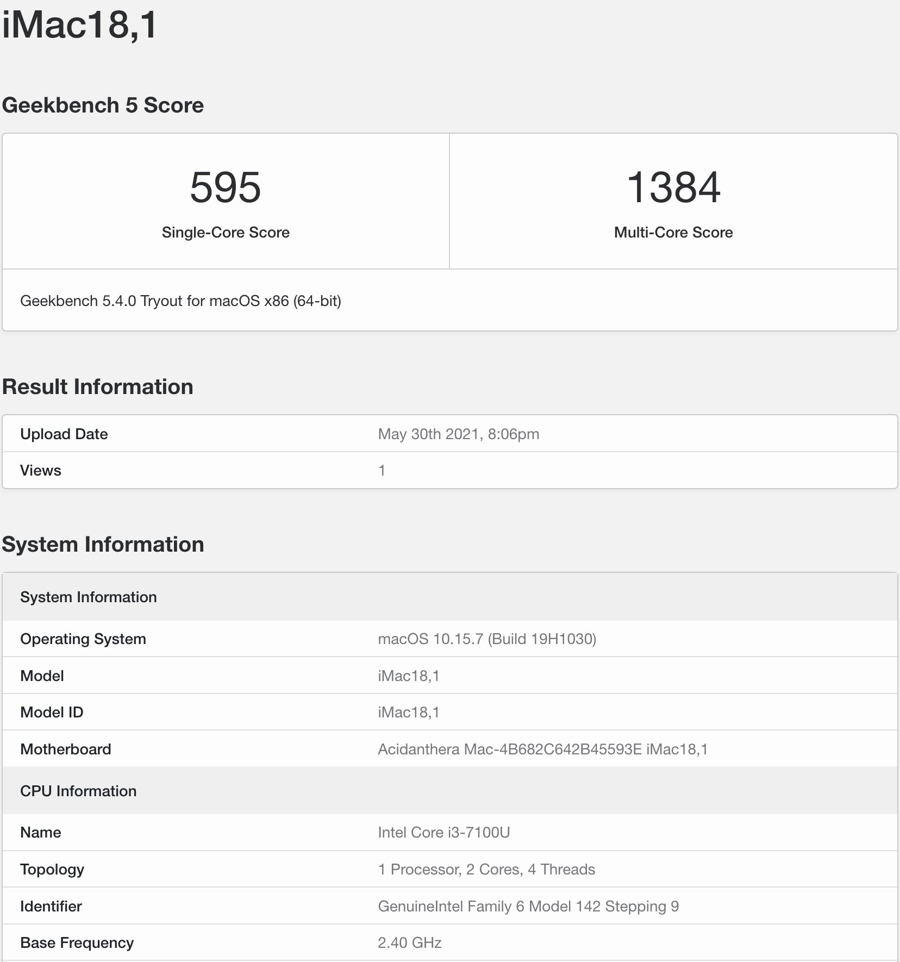Select 1 Processor, 2 Cores, 4 Threads value
This screenshot has width=900, height=962.
[486, 870]
